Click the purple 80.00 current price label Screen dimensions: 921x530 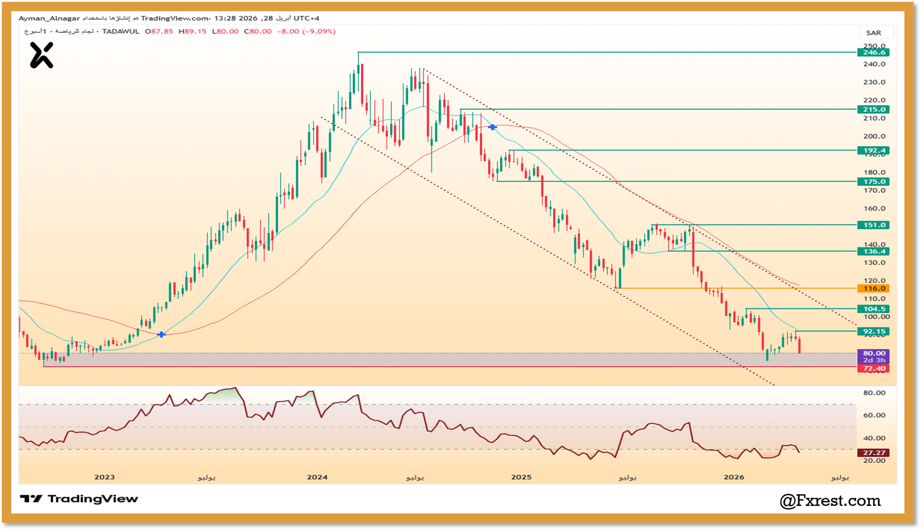pos(874,353)
